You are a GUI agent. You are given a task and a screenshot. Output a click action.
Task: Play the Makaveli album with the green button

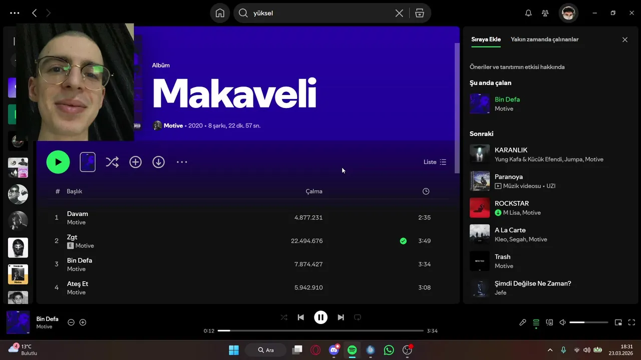(x=58, y=162)
